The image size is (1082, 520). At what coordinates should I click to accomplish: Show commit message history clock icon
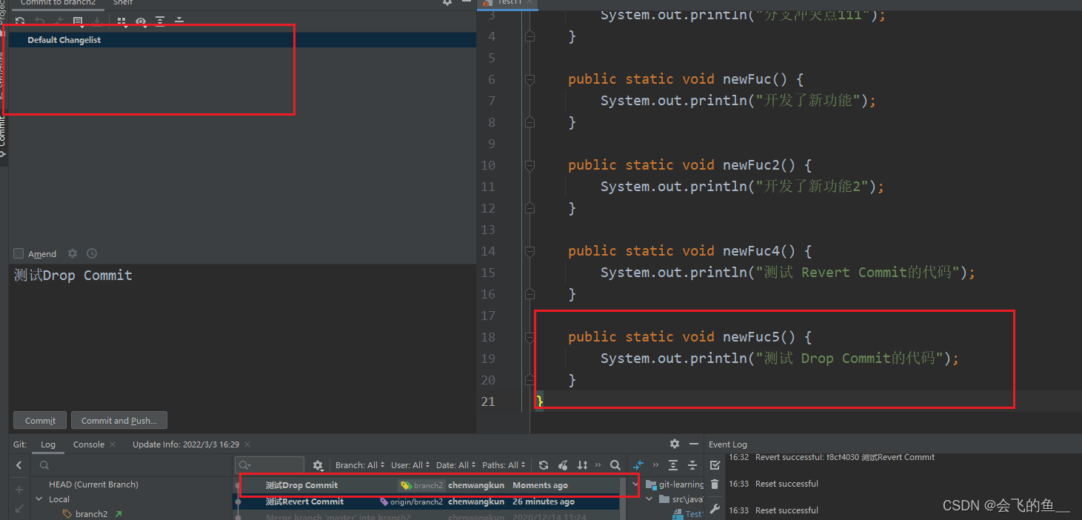click(92, 253)
